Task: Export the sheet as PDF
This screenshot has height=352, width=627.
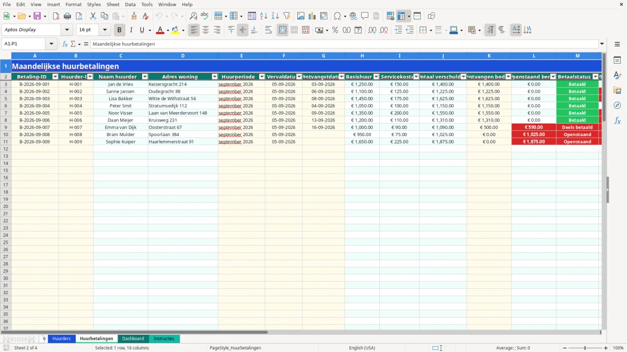Action: tap(55, 16)
